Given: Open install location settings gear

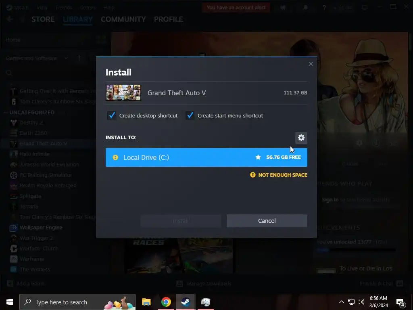Looking at the screenshot, I should coord(301,138).
